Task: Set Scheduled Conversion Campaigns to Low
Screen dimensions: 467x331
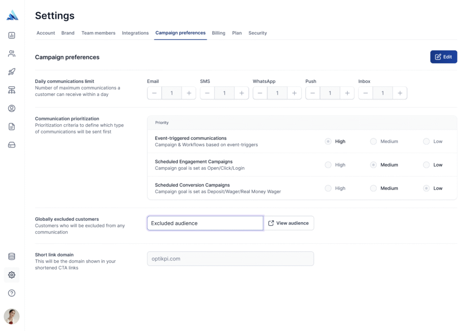Action: coord(426,188)
